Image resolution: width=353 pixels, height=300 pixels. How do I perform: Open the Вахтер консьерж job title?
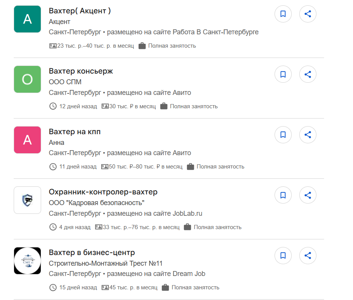81,71
